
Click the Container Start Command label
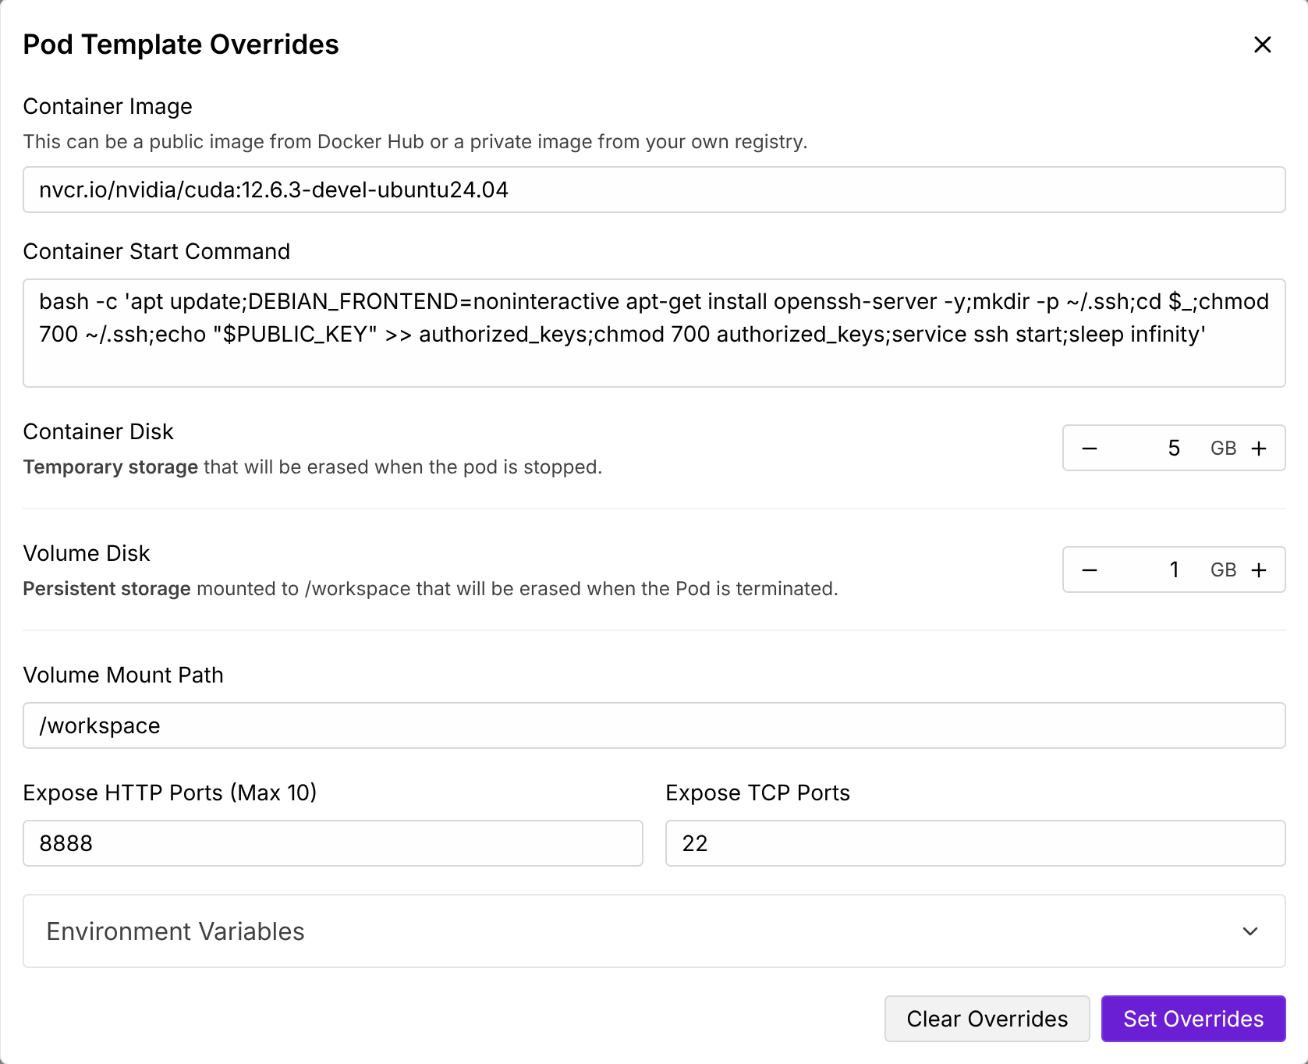157,251
